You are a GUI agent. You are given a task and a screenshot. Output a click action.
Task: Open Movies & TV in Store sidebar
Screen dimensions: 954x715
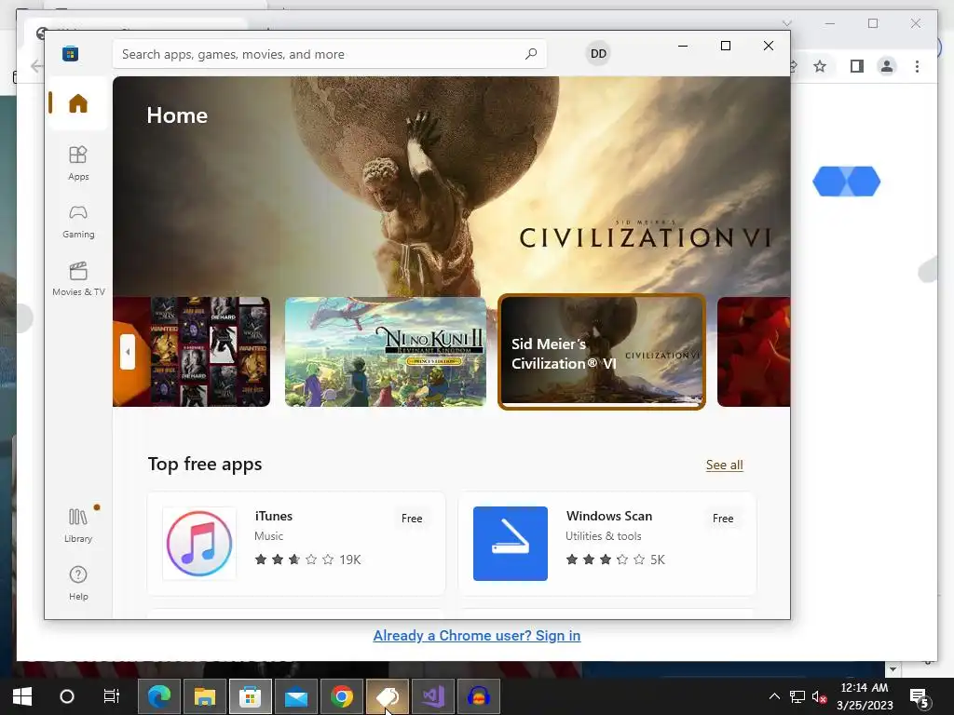coord(78,278)
